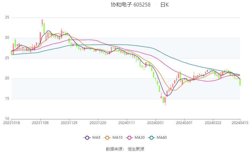Click the 20231220 date axis label
This screenshot has height=152, width=250.
[x=98, y=123]
